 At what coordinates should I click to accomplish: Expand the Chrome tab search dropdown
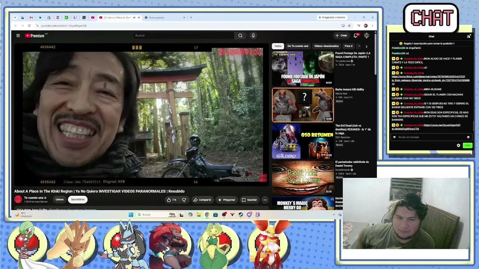(15, 18)
